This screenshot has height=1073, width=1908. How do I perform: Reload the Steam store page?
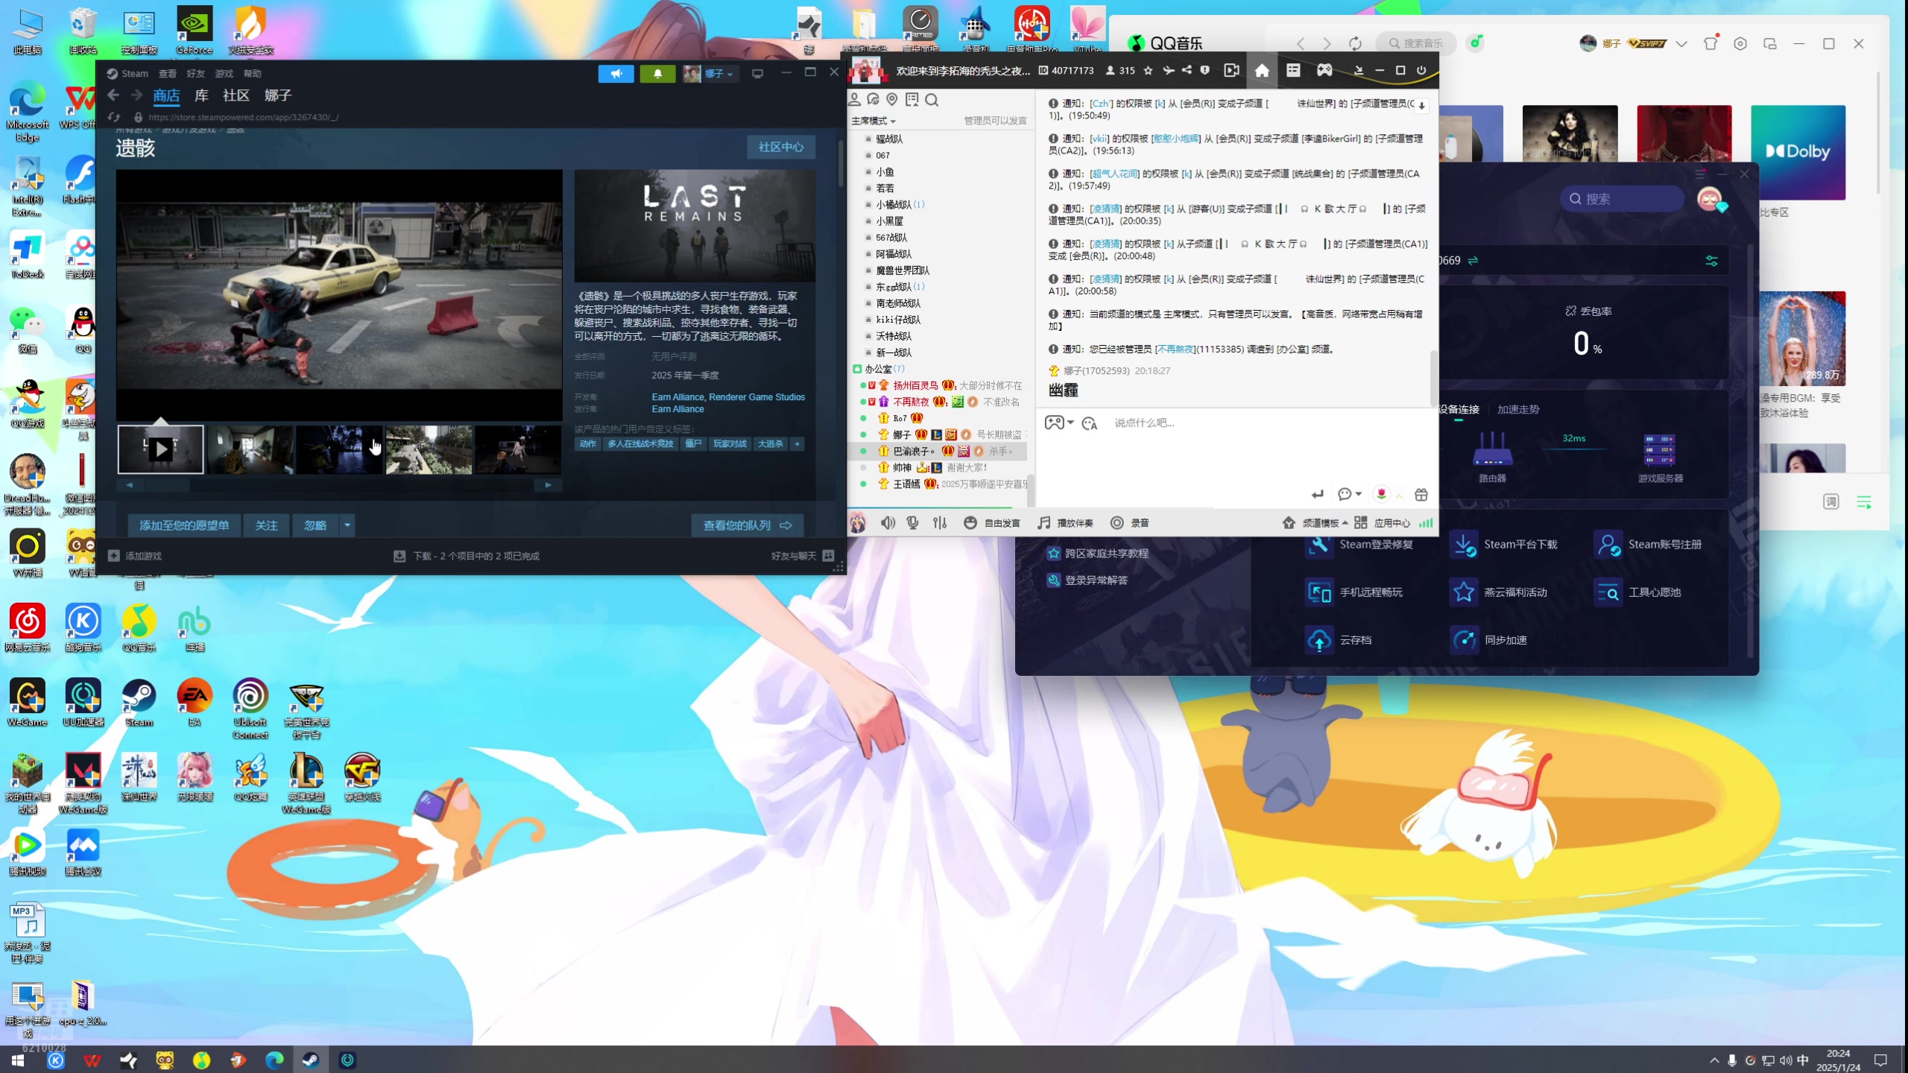[x=114, y=117]
